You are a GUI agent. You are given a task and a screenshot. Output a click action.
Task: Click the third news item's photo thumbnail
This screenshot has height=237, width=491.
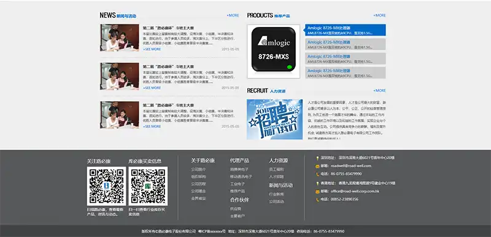coord(120,115)
